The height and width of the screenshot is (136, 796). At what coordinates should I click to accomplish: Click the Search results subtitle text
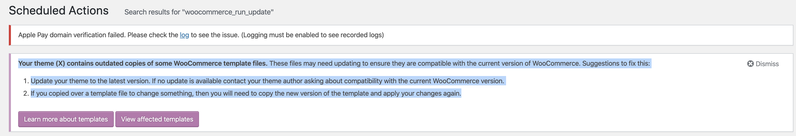(199, 12)
